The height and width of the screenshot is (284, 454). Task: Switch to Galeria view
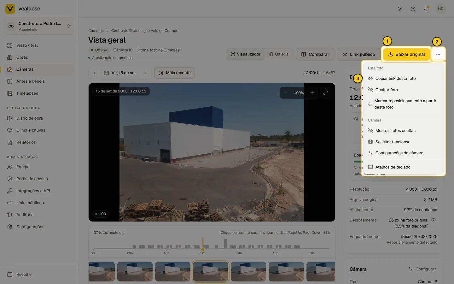coord(278,54)
